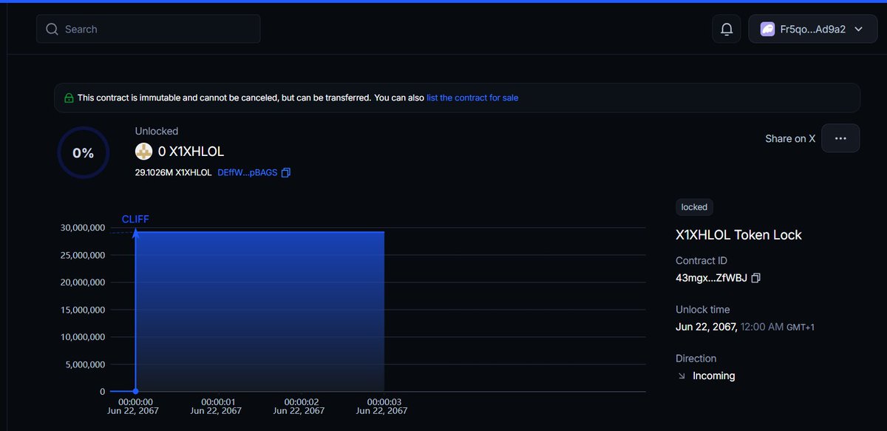This screenshot has height=431, width=887.
Task: Click the Incoming direction value
Action: click(x=713, y=376)
